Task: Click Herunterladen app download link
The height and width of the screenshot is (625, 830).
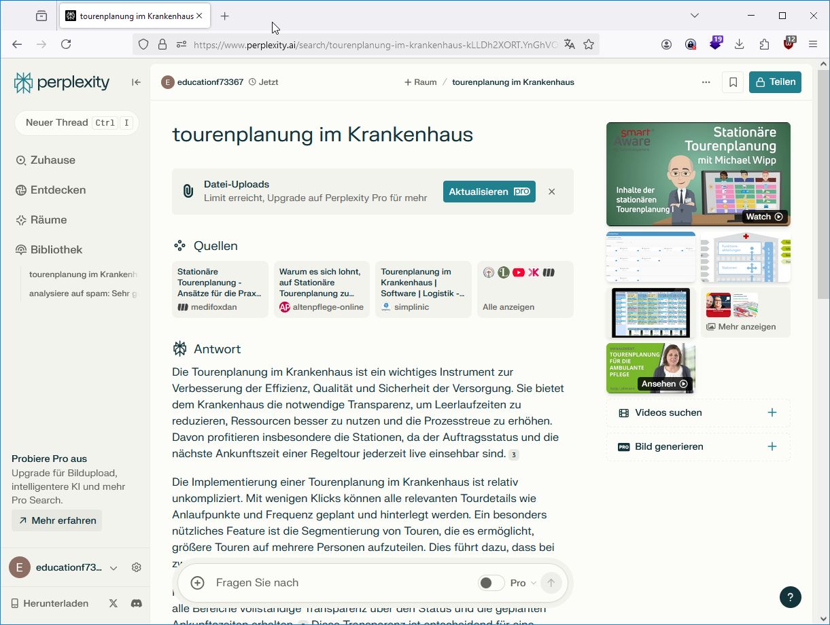Action: coord(50,603)
